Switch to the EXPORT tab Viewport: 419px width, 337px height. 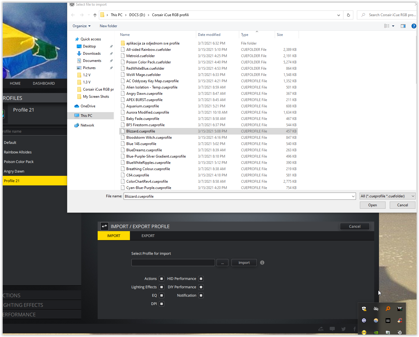point(148,236)
